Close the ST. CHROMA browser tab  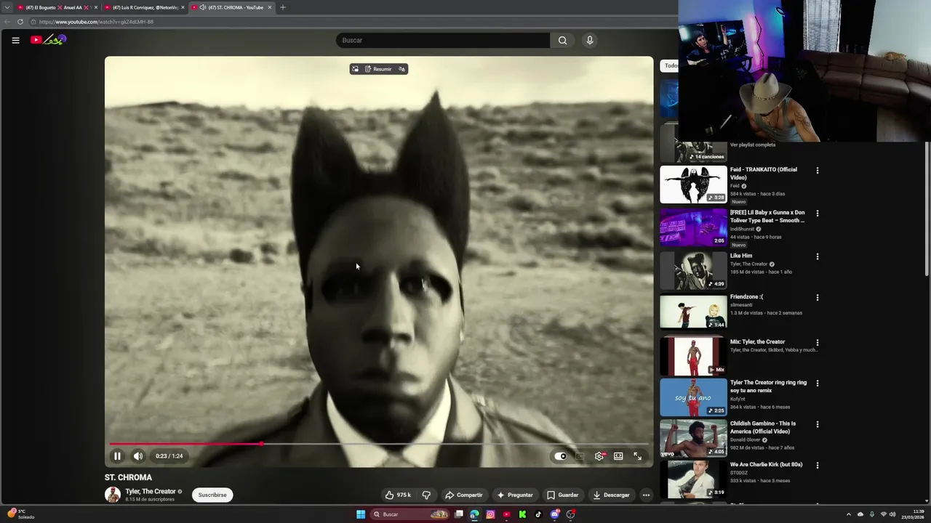(270, 7)
